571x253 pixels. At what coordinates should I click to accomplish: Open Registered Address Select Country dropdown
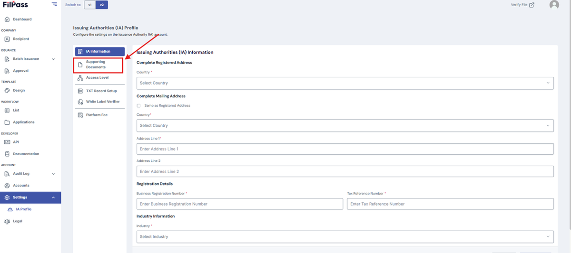click(x=345, y=83)
